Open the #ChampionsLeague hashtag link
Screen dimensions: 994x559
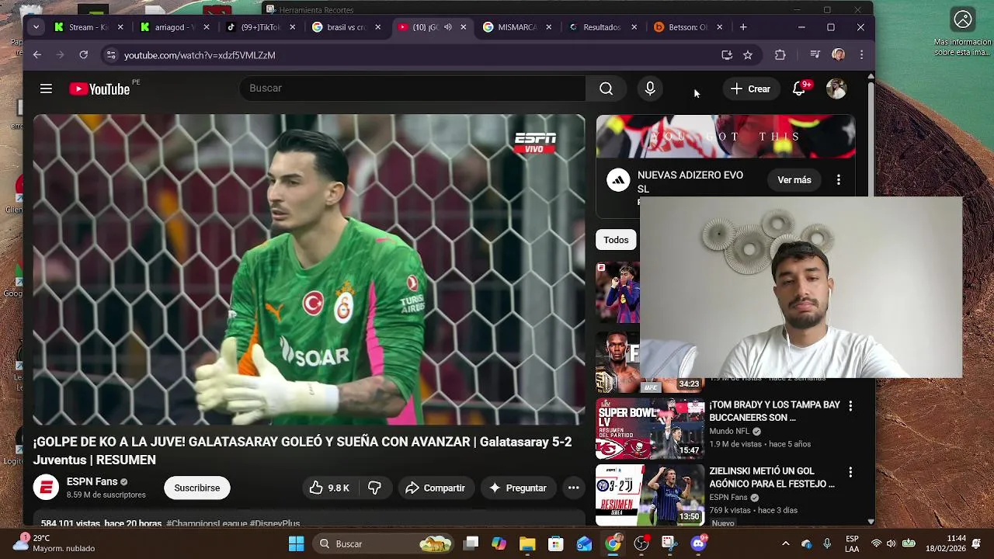(207, 524)
